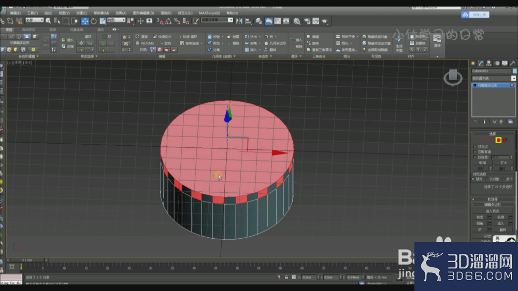Toggle the Percent Snap icon
518x291 pixels.
coord(177,21)
